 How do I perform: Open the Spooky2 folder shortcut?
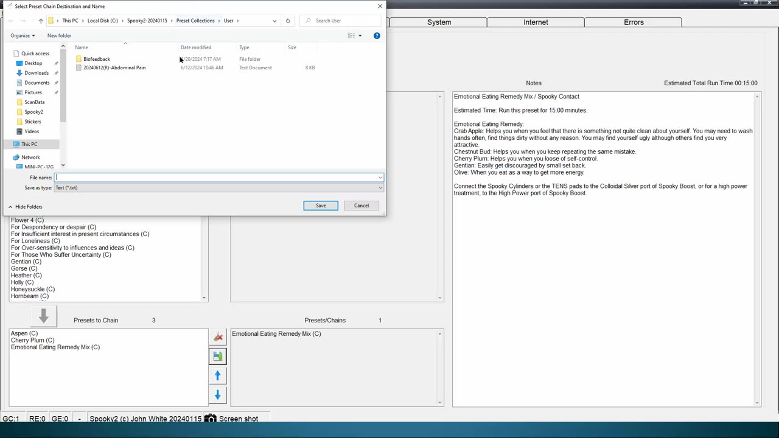coord(33,112)
